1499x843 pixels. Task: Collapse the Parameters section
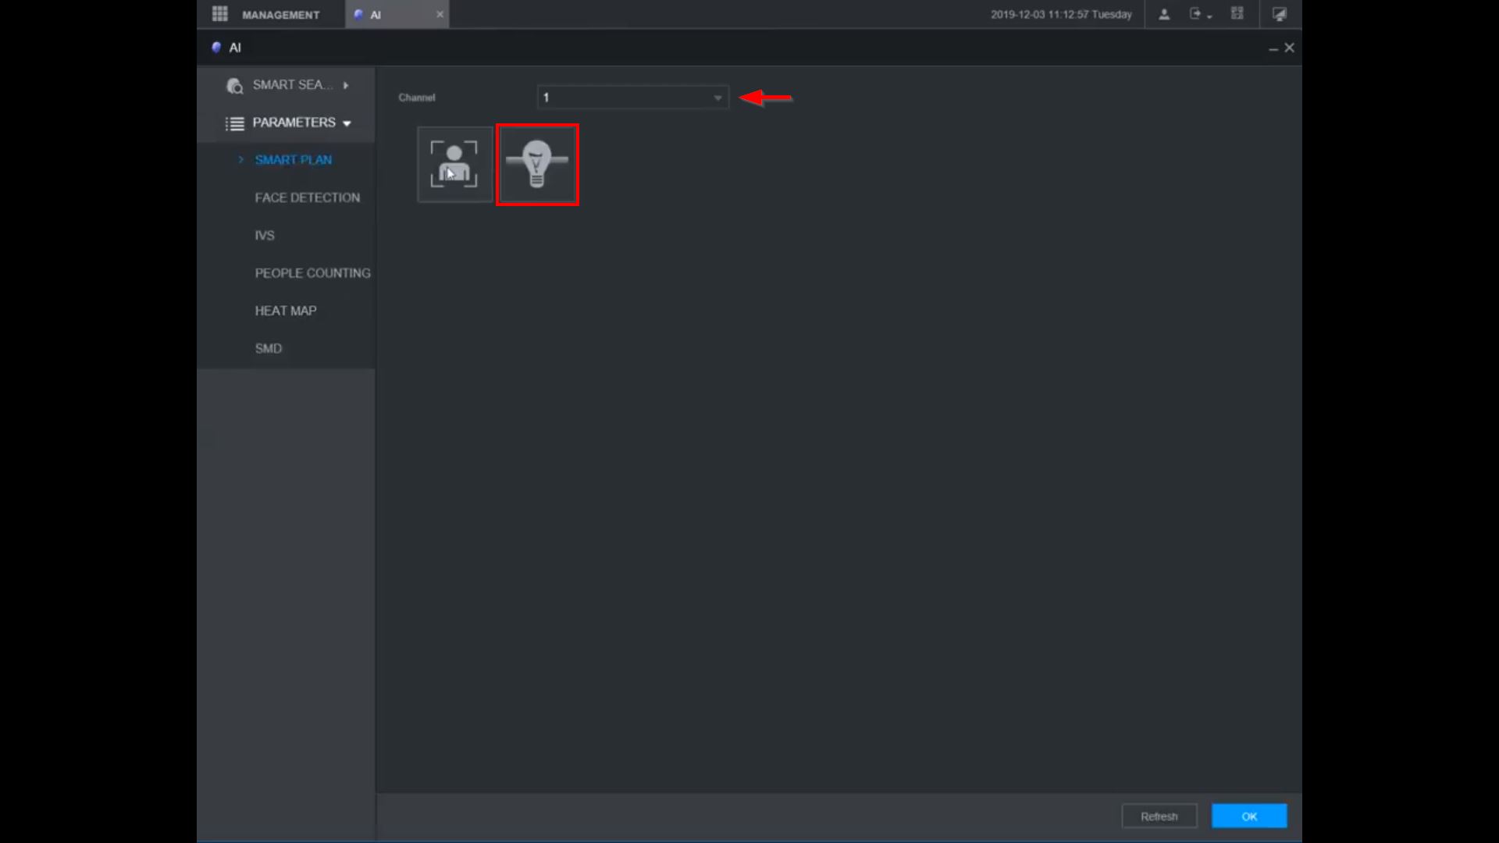tap(347, 123)
